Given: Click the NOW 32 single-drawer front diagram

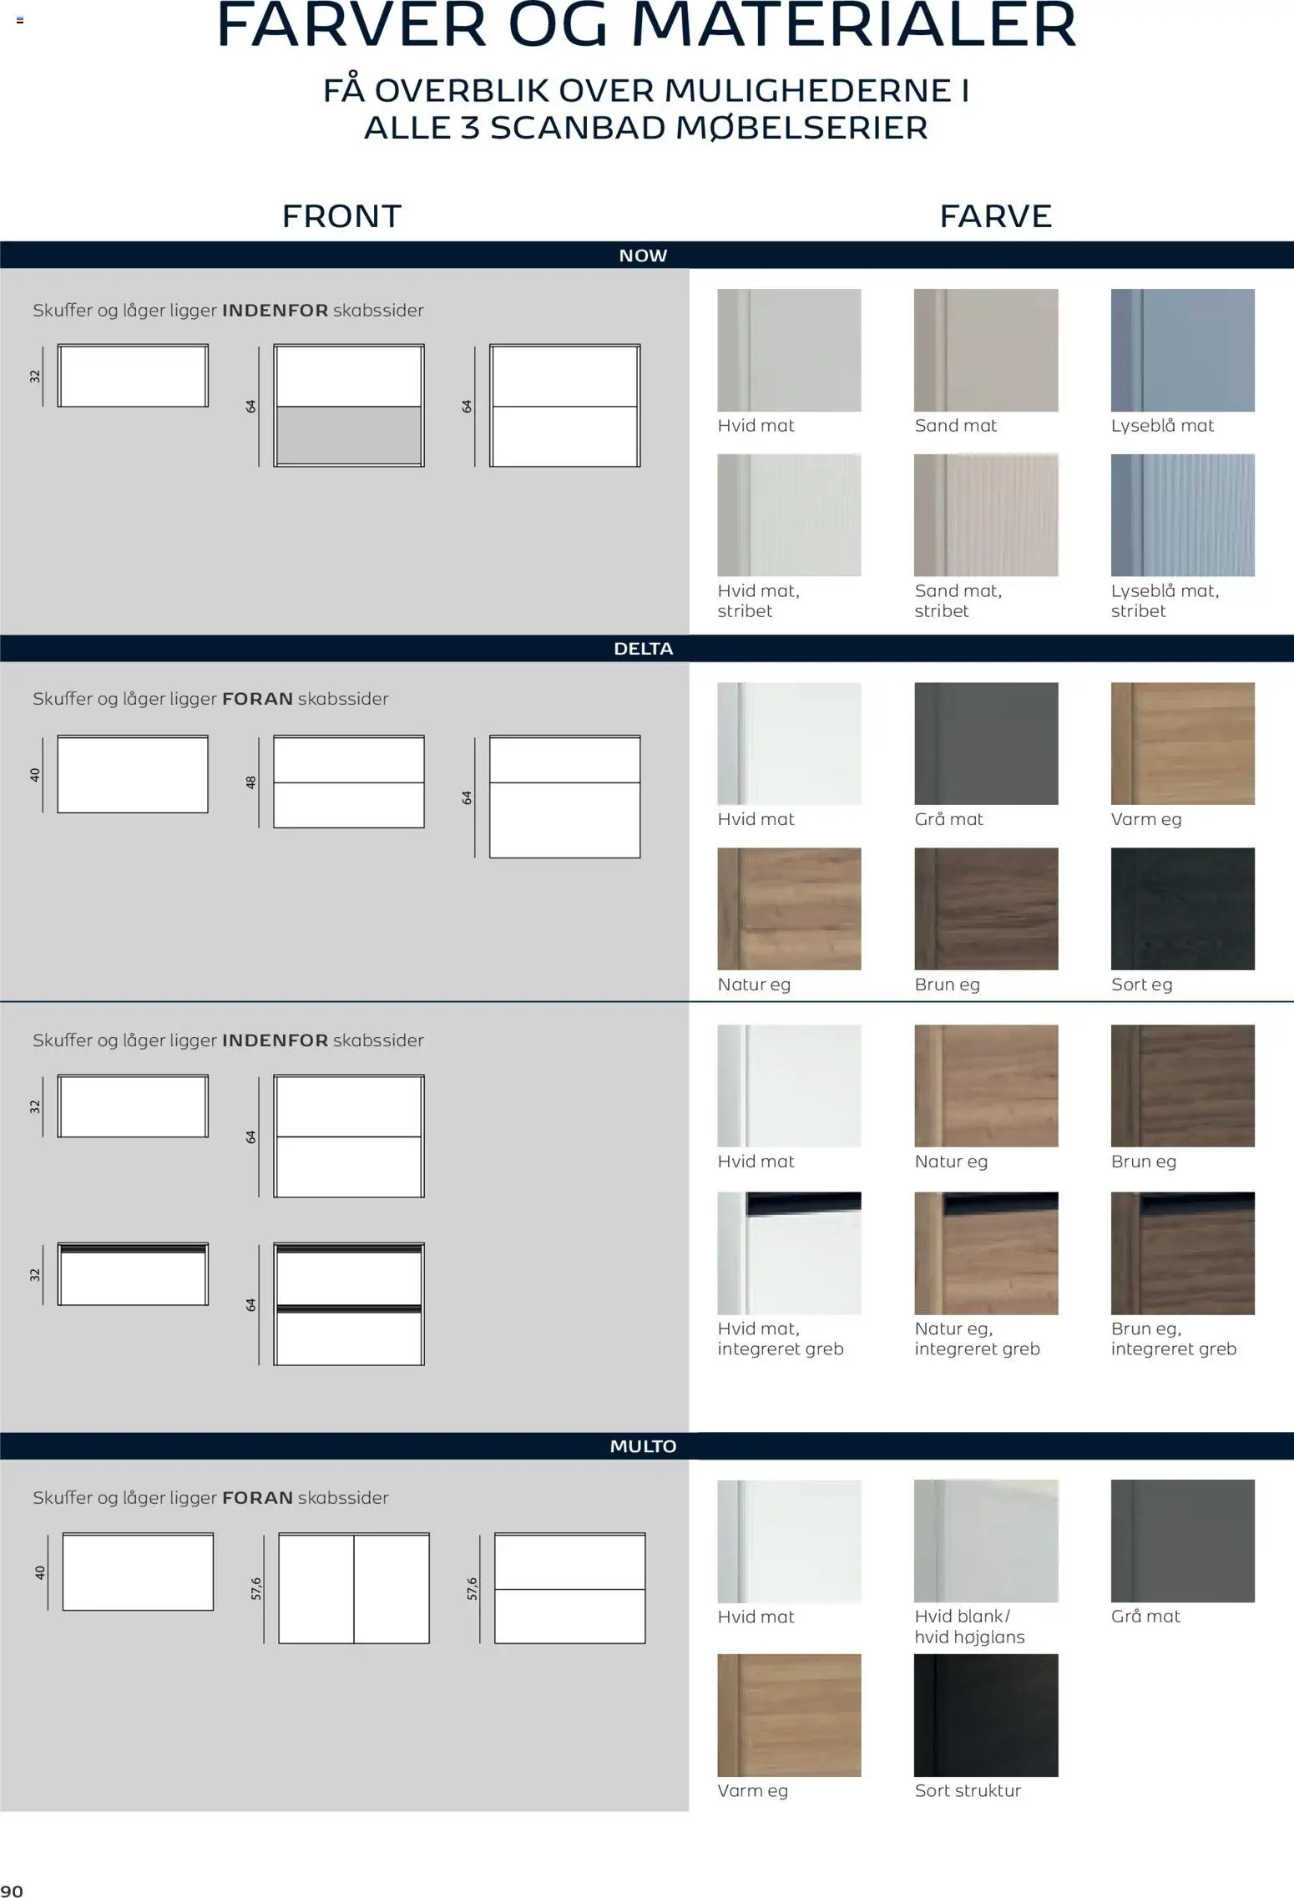Looking at the screenshot, I should coord(133,376).
